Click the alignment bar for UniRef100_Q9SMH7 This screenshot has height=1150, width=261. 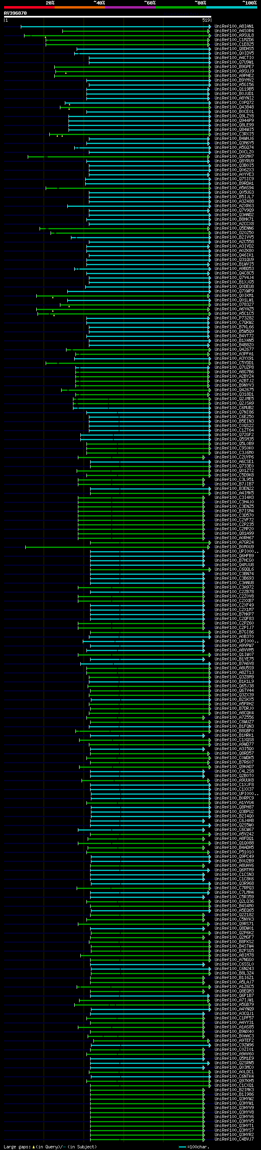click(x=119, y=157)
